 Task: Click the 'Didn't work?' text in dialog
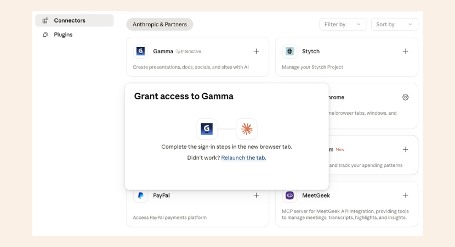(x=203, y=158)
